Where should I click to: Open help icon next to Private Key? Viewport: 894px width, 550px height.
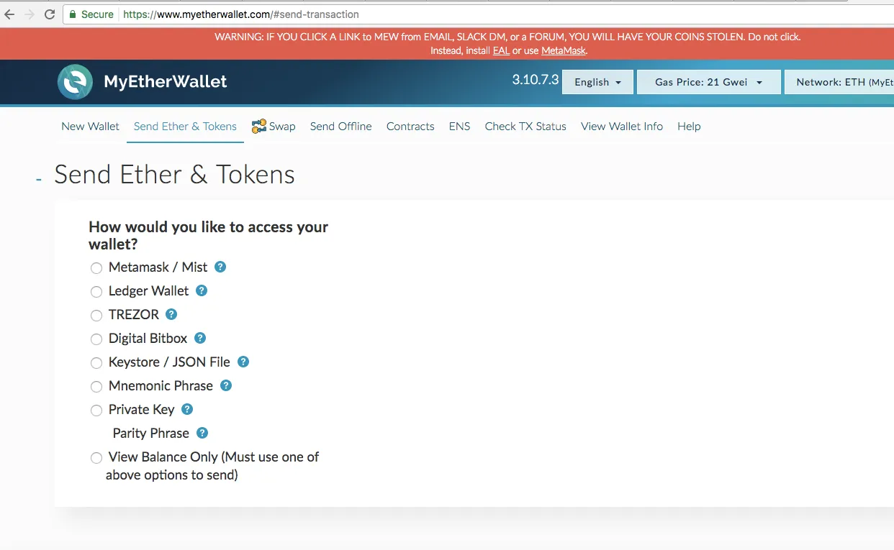[187, 409]
